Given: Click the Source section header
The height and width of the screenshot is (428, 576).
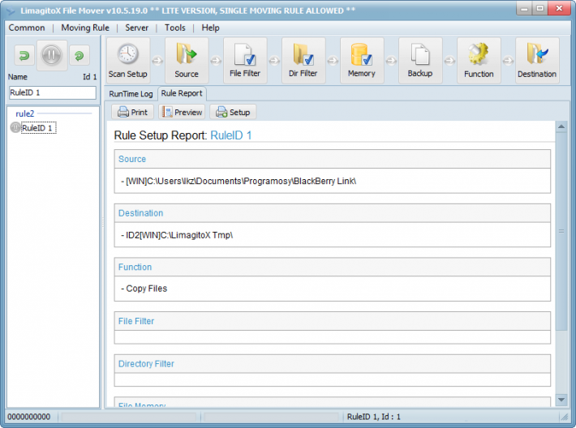Looking at the screenshot, I should point(332,159).
